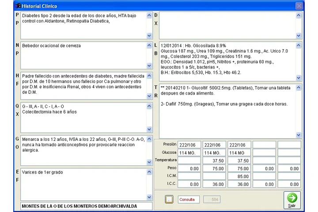This screenshot has width=318, height=212.
Task: Click the green Salir exit arrow button
Action: coord(292,200)
